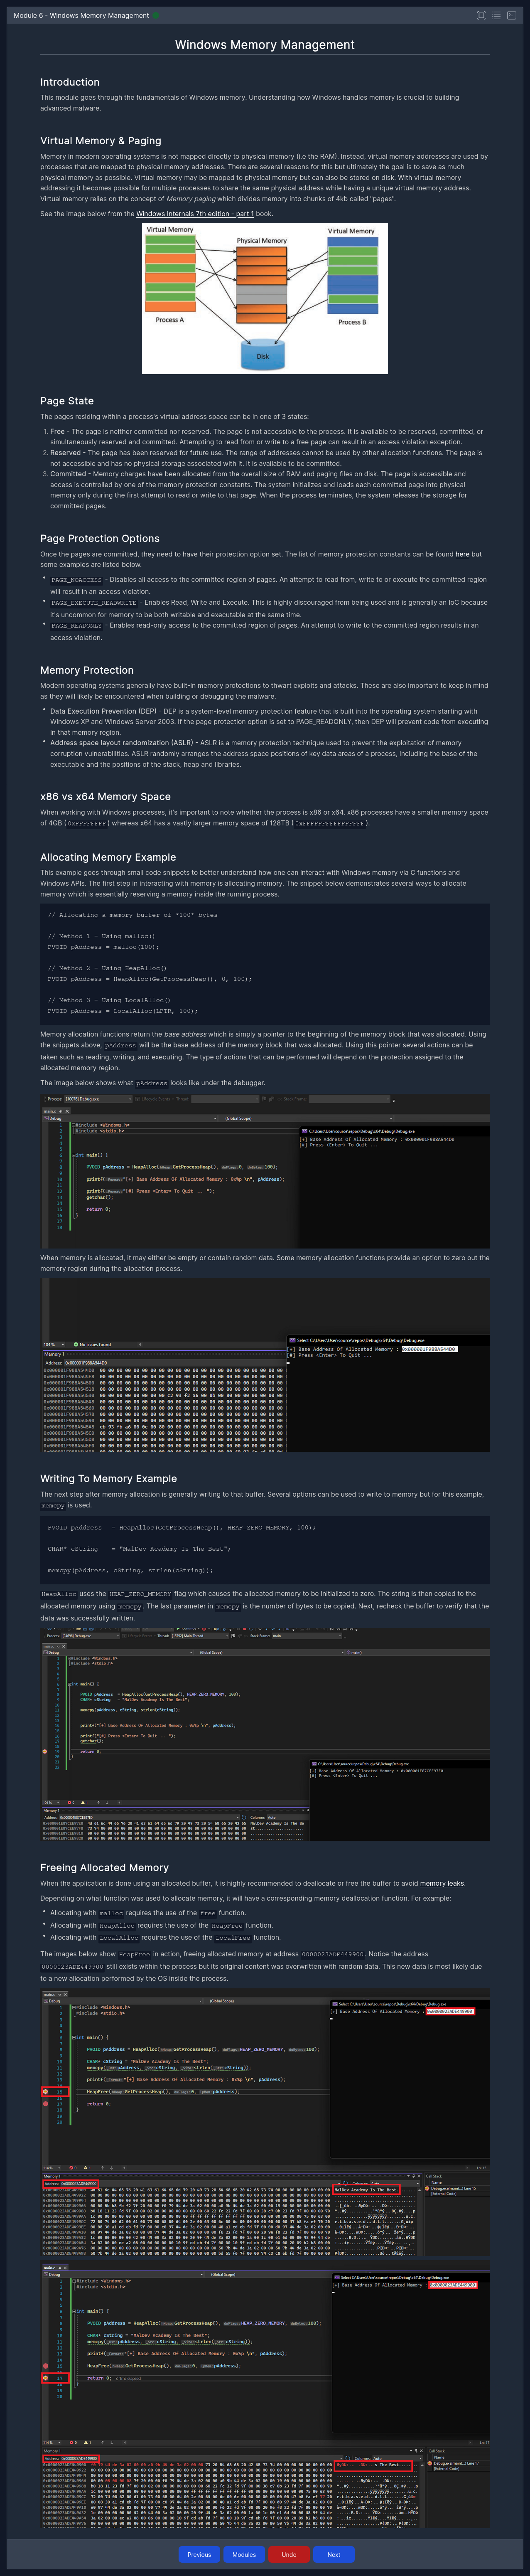The image size is (530, 2576).
Task: Click the 'memcpy(pAddress, cString, strlen(cString));' line
Action: click(x=131, y=1570)
